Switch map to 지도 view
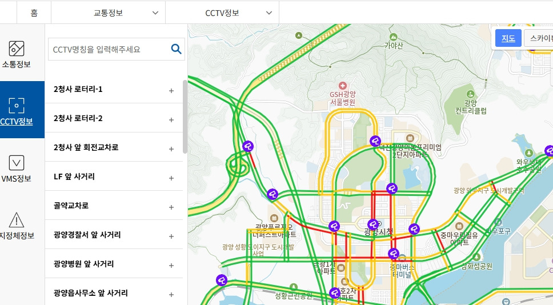Image resolution: width=553 pixels, height=305 pixels. 508,38
